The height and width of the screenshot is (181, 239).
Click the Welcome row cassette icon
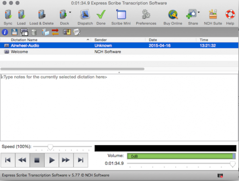pyautogui.click(x=7, y=52)
